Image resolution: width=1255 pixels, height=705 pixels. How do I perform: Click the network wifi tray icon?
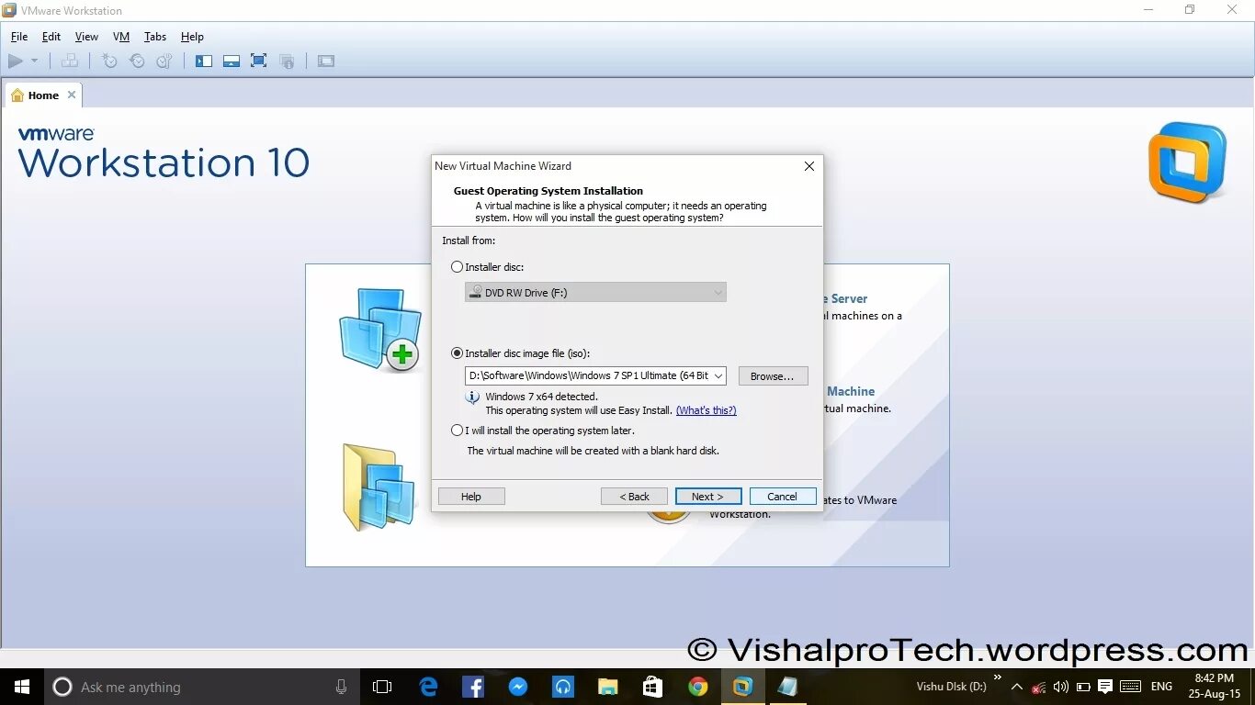(1039, 687)
